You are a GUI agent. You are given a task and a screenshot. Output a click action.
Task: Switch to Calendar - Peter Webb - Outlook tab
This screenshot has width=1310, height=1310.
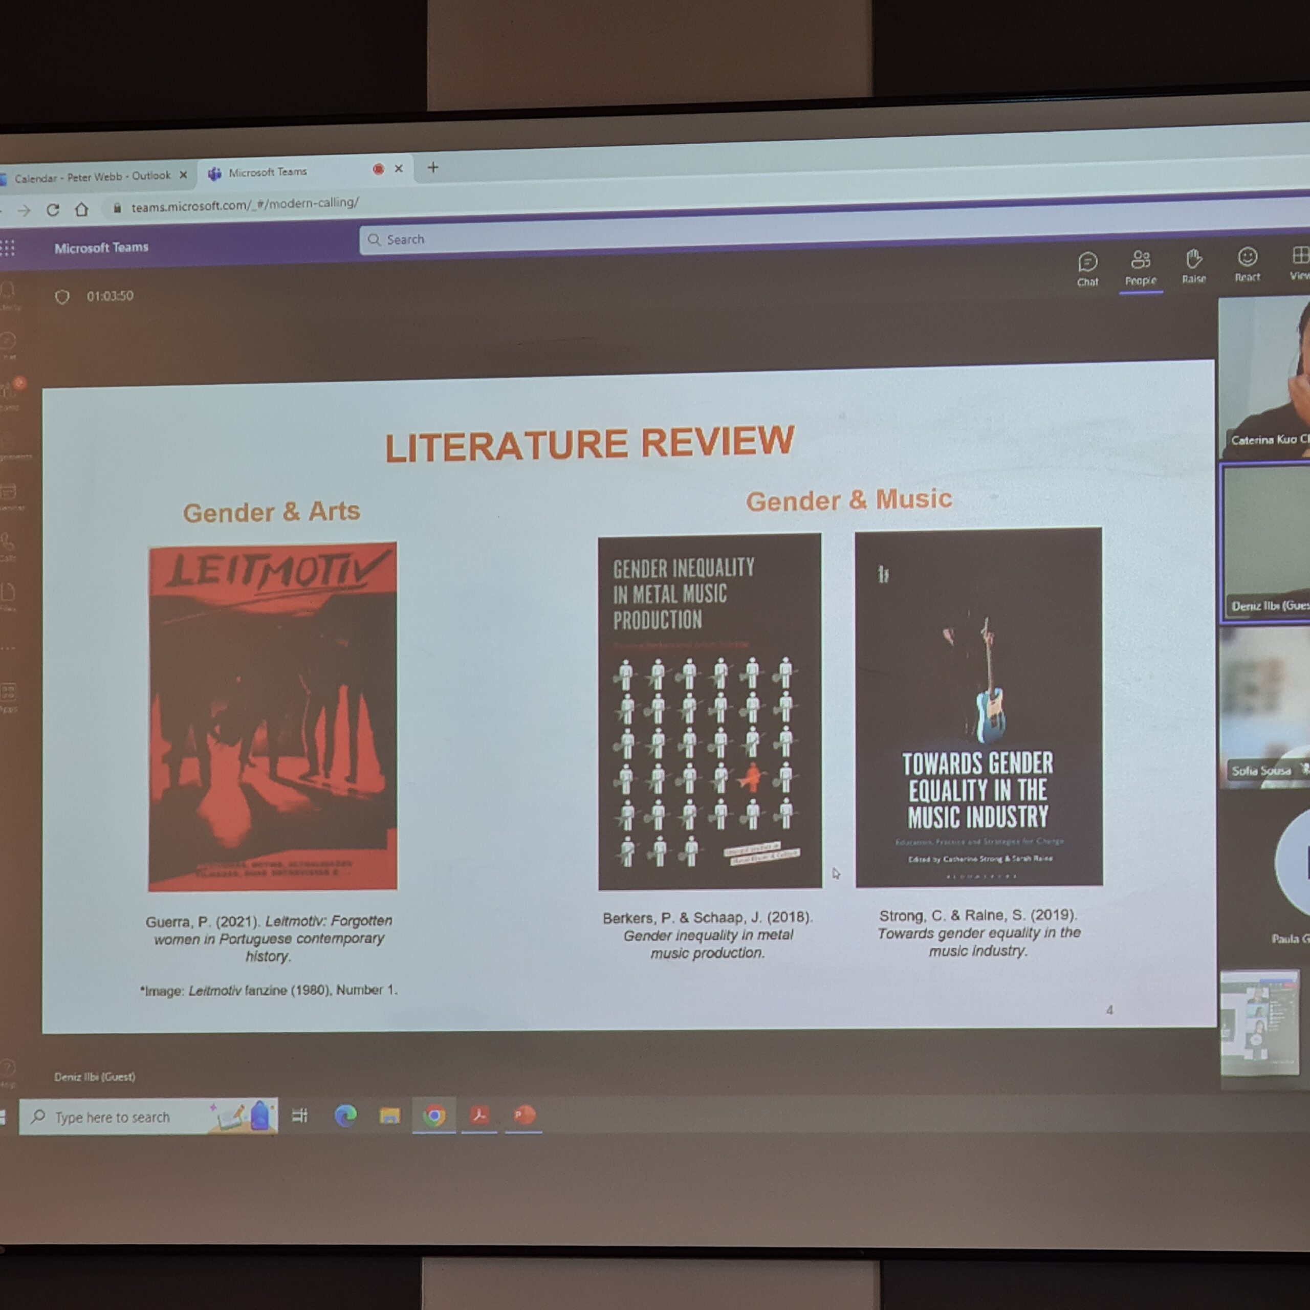(x=93, y=177)
